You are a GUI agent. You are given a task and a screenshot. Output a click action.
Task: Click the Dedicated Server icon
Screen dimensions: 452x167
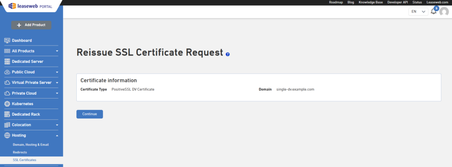coord(7,61)
